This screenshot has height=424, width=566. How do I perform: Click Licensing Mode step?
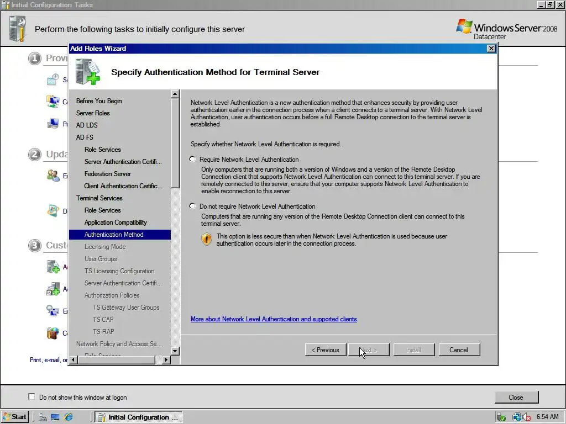104,247
